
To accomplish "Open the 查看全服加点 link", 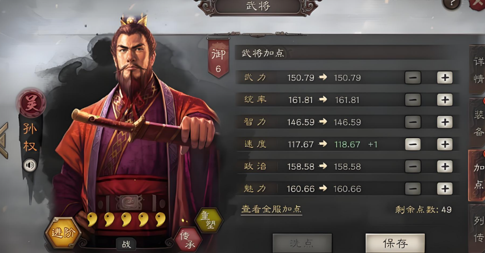I will coord(271,209).
